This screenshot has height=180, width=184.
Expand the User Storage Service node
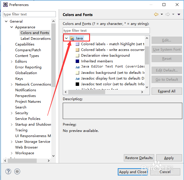point(12,142)
